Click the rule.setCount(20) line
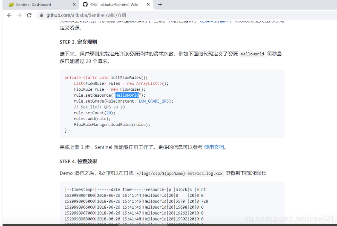The height and width of the screenshot is (226, 337). tap(95, 113)
